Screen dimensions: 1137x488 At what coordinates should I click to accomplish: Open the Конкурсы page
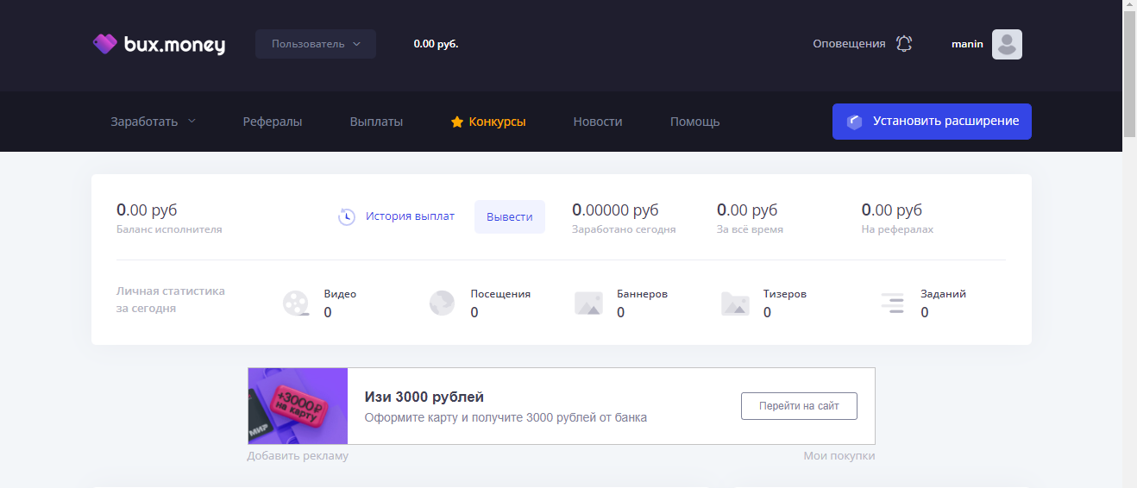pyautogui.click(x=488, y=122)
